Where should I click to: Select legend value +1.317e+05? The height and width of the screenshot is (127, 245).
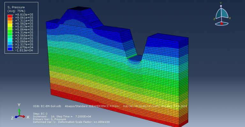click(x=24, y=44)
